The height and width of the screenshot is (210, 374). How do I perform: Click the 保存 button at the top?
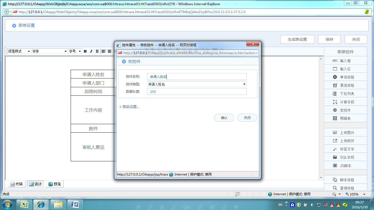pos(329,39)
